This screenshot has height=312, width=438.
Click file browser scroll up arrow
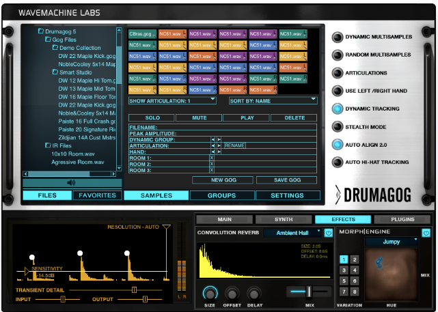(119, 29)
